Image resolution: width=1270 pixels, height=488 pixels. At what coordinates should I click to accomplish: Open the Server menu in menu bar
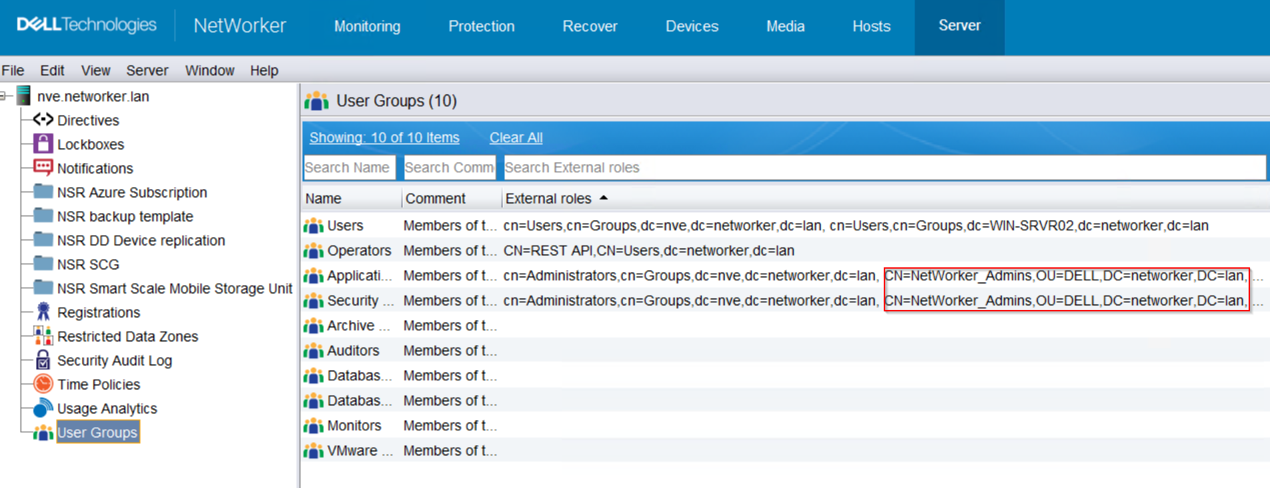click(x=147, y=71)
